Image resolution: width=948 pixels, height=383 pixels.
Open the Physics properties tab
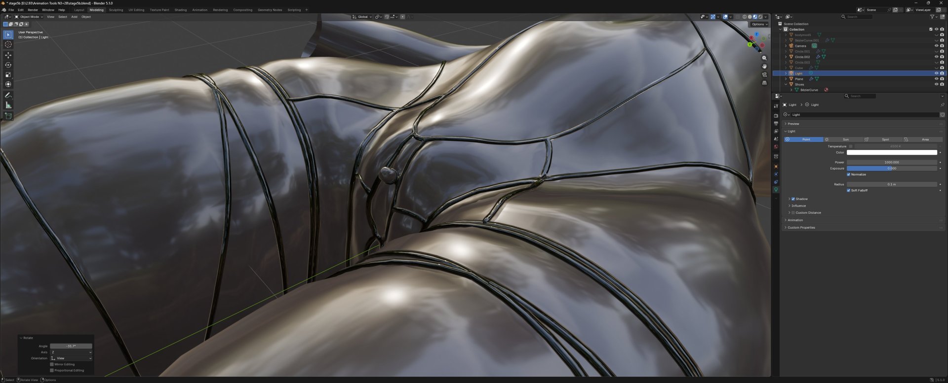[776, 174]
